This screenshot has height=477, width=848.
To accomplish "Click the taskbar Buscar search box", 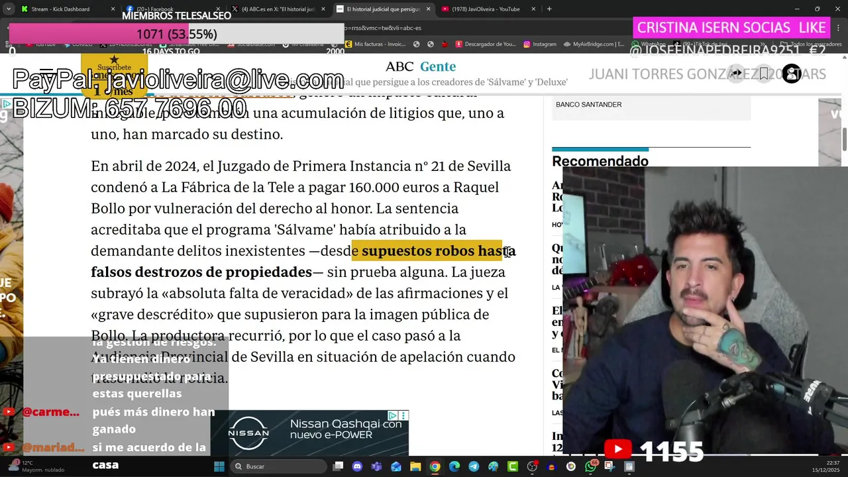I will click(279, 466).
